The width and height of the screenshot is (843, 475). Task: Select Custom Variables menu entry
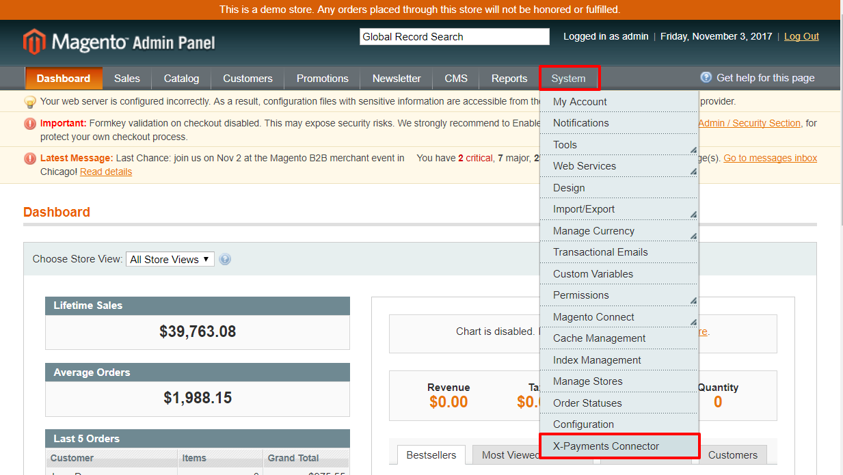pos(619,274)
